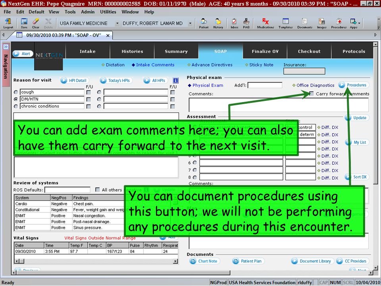Click the Sort DX button
Image resolution: width=381 pixels, height=286 pixels.
(357, 177)
